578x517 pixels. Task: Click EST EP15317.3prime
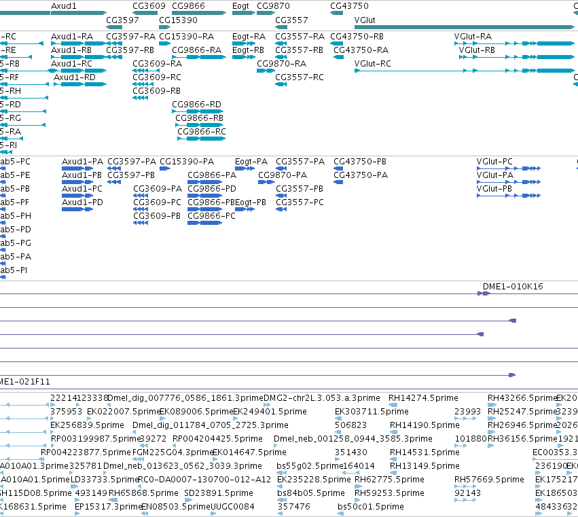pos(109,507)
